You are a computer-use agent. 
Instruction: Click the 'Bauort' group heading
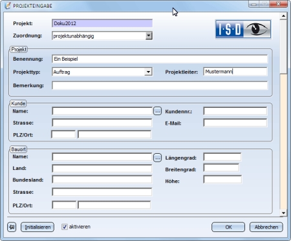point(19,149)
